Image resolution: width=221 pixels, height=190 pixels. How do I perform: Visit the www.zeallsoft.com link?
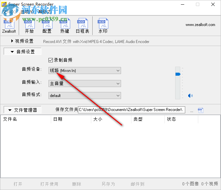(x=200, y=25)
